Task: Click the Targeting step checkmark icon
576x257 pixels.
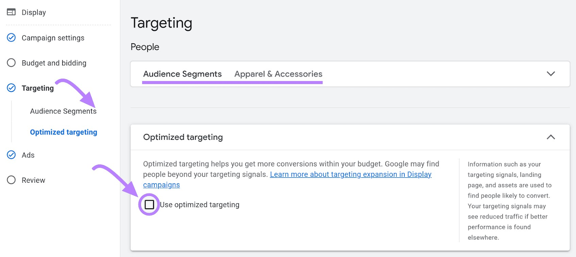Action: click(x=11, y=88)
